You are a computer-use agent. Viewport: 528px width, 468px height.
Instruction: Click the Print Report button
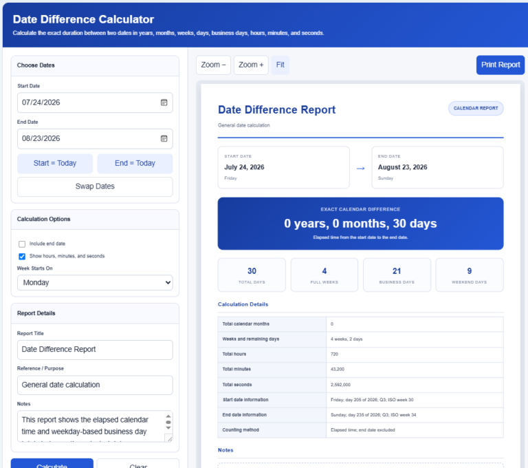point(500,65)
